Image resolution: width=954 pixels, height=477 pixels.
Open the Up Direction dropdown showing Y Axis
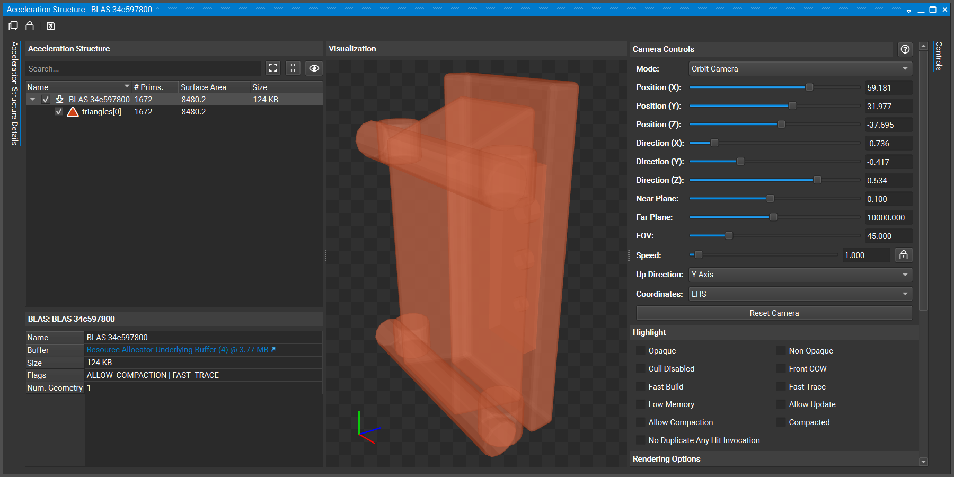tap(800, 275)
